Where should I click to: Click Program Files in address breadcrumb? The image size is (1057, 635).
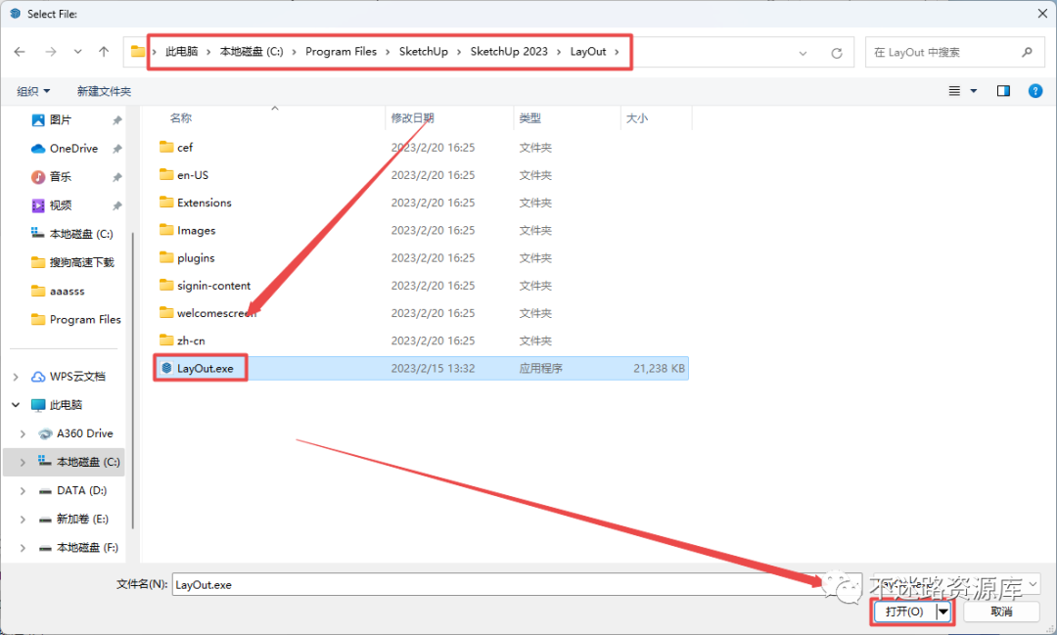point(342,52)
